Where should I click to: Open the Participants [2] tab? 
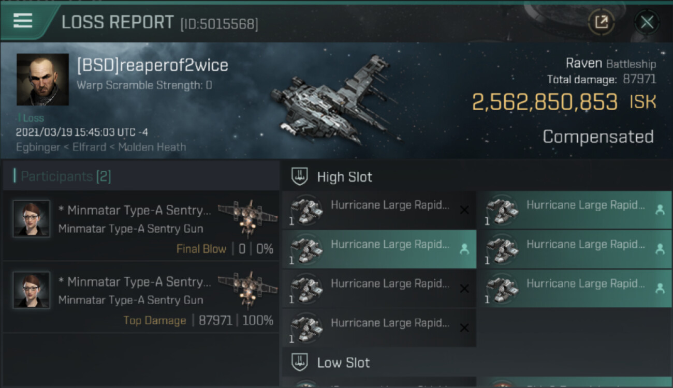(66, 176)
